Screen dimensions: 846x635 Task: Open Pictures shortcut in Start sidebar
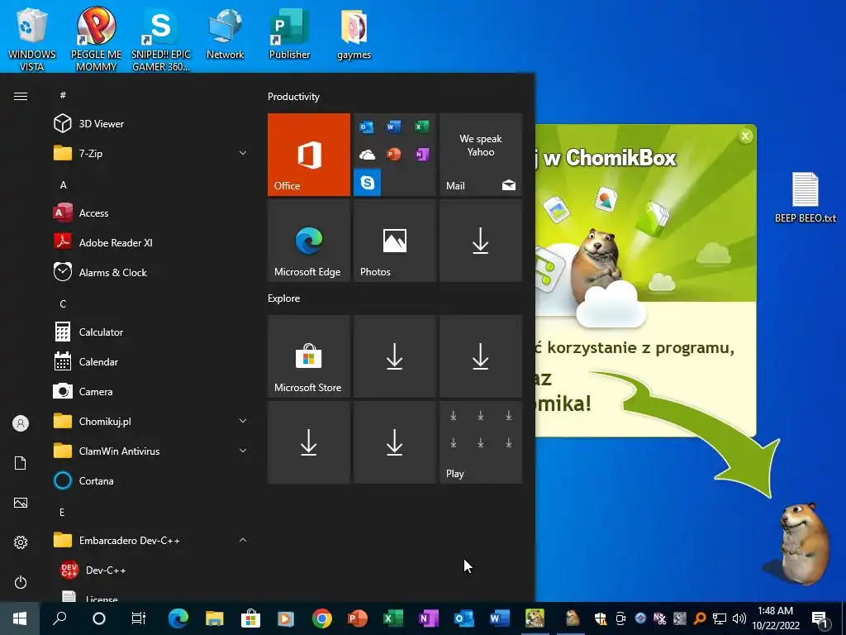click(21, 503)
